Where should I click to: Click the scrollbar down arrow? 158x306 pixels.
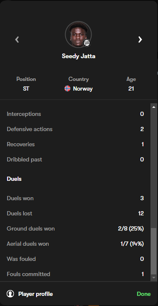pos(153,277)
